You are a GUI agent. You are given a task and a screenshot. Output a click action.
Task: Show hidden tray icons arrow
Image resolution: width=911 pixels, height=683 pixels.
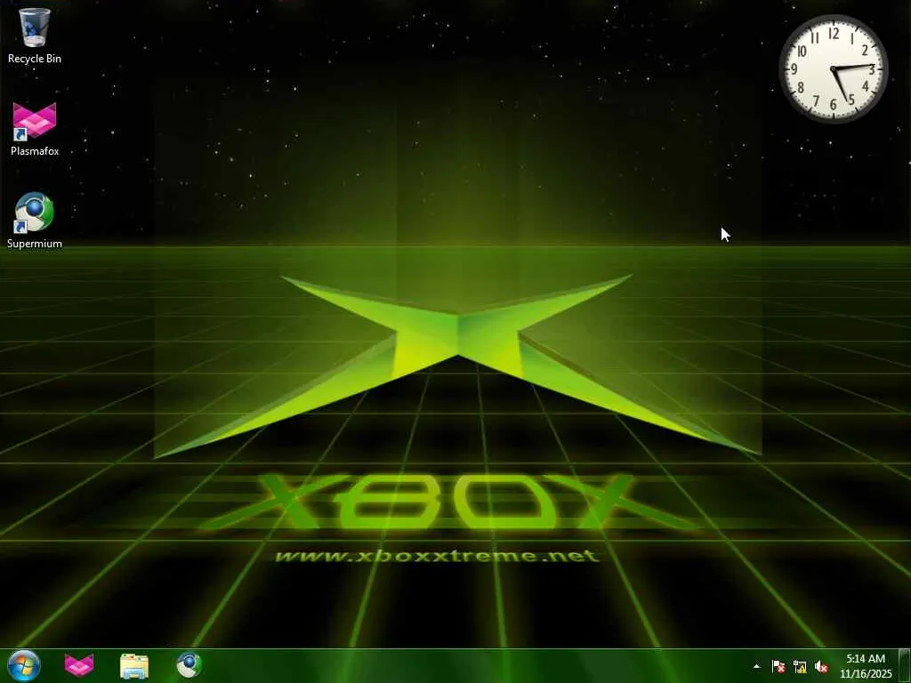click(756, 666)
